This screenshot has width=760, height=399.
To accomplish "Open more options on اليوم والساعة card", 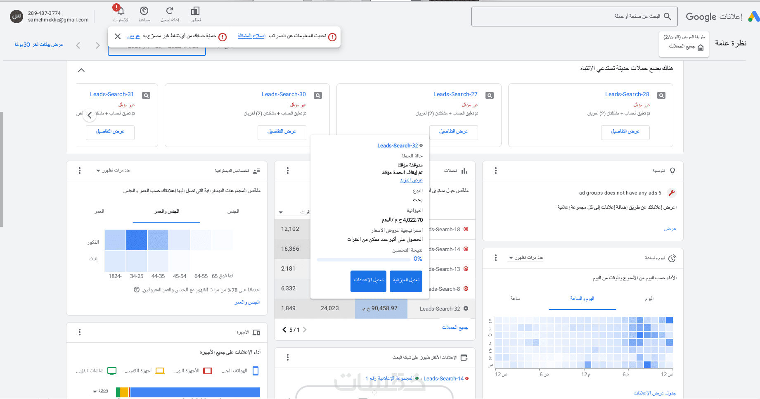I will (x=496, y=258).
